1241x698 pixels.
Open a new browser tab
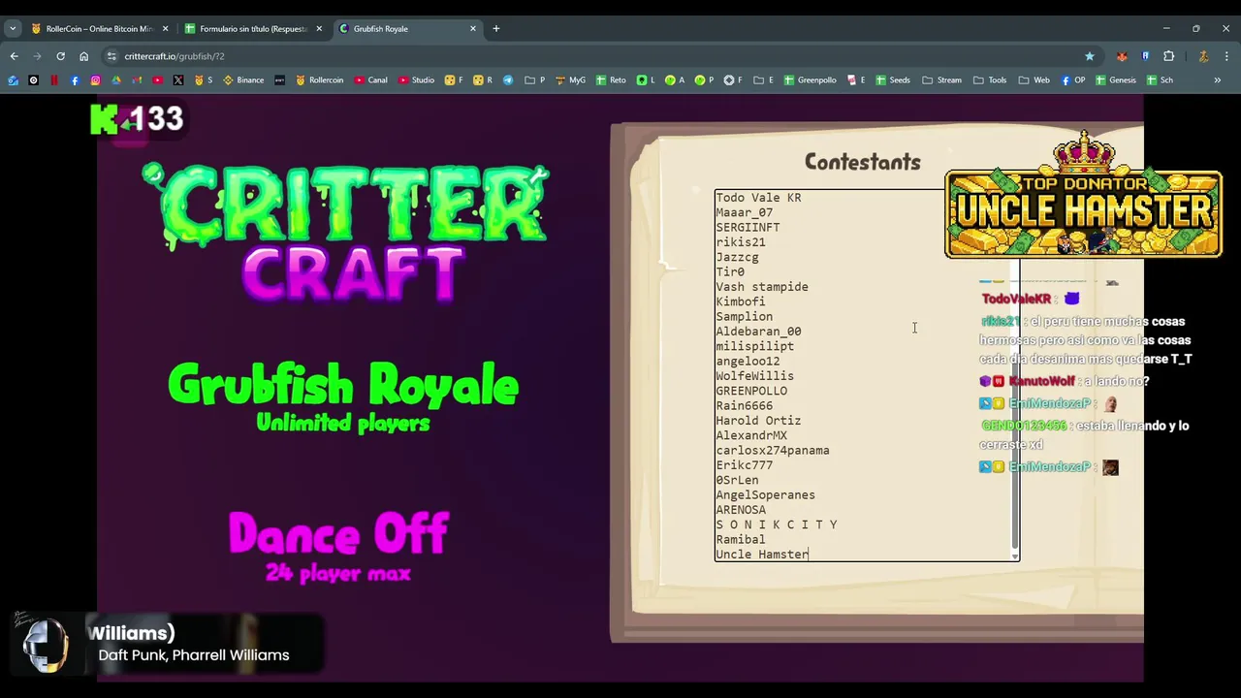(495, 28)
